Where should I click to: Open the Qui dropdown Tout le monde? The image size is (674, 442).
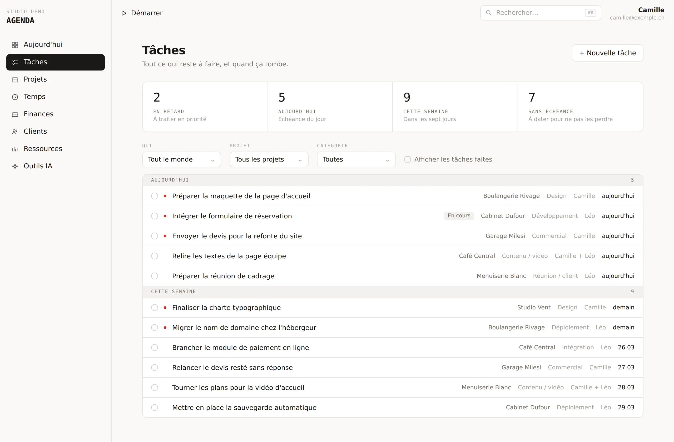point(181,160)
